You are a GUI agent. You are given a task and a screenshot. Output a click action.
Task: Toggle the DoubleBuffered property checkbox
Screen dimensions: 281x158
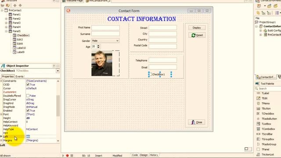28,96
